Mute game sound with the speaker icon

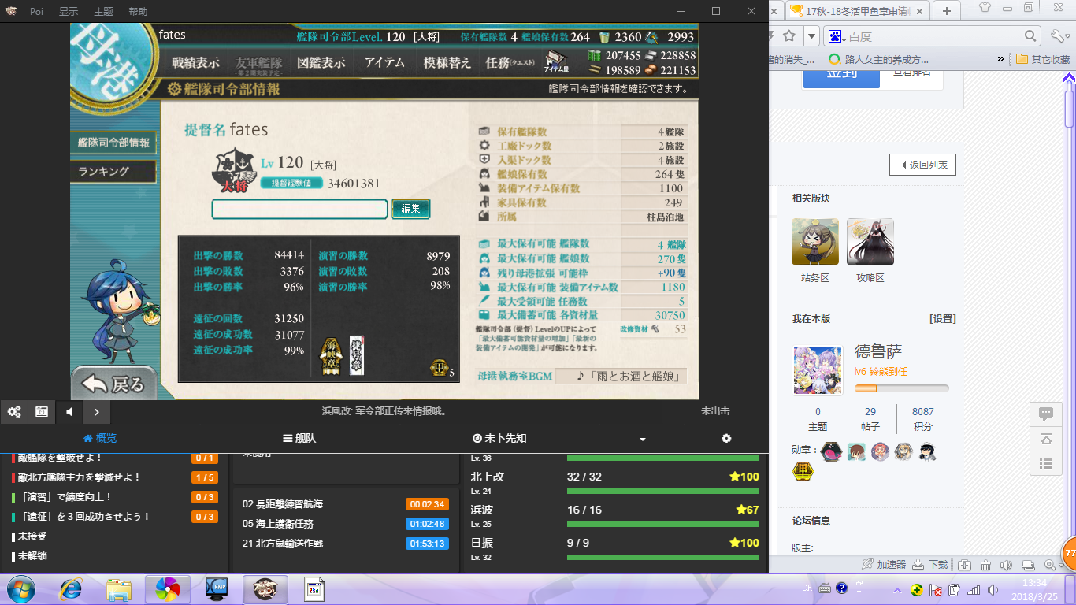tap(69, 412)
